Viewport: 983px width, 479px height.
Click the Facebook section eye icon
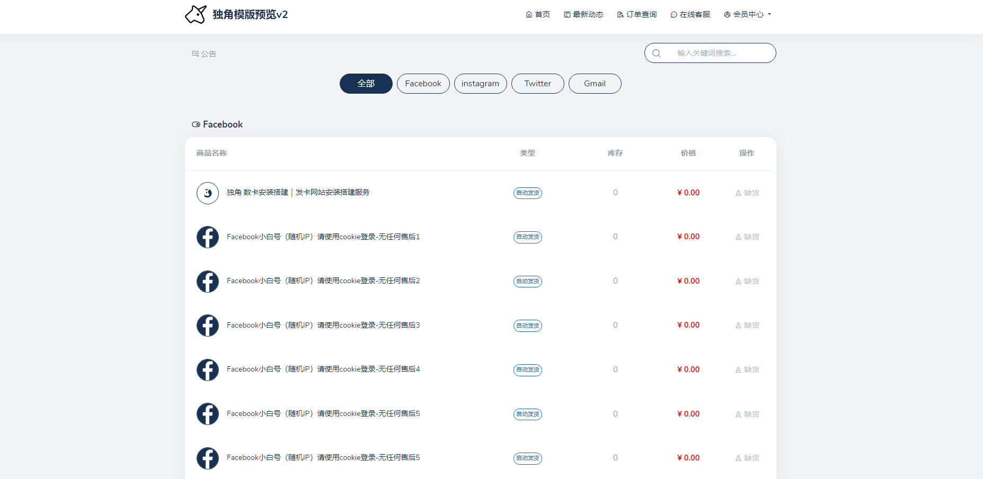tap(196, 124)
